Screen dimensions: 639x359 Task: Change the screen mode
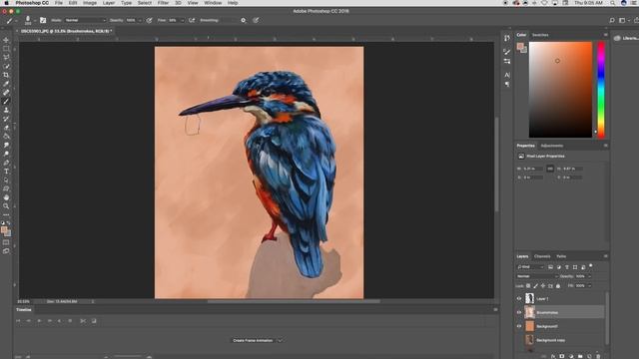point(6,251)
